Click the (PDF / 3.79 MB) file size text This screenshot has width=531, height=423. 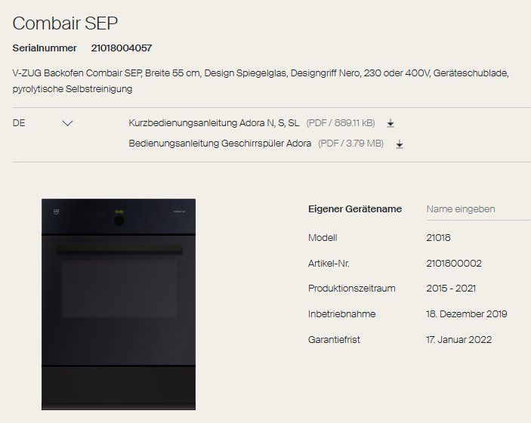[350, 144]
